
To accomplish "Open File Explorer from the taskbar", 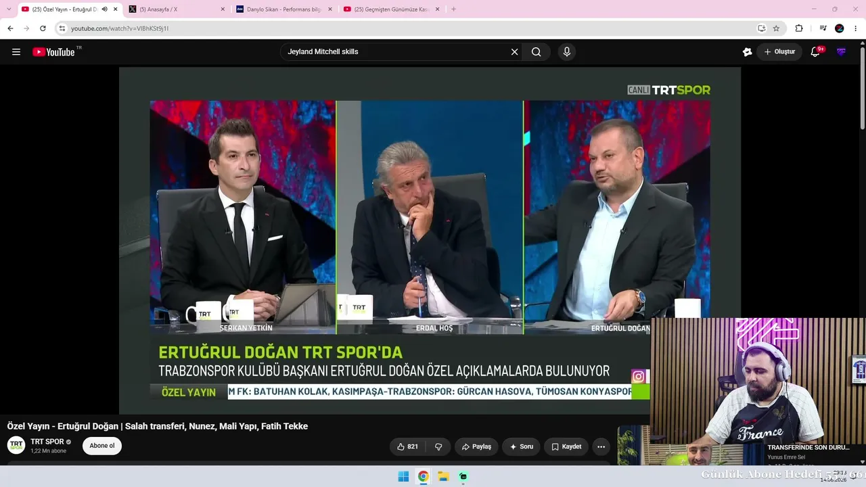I will pos(443,476).
